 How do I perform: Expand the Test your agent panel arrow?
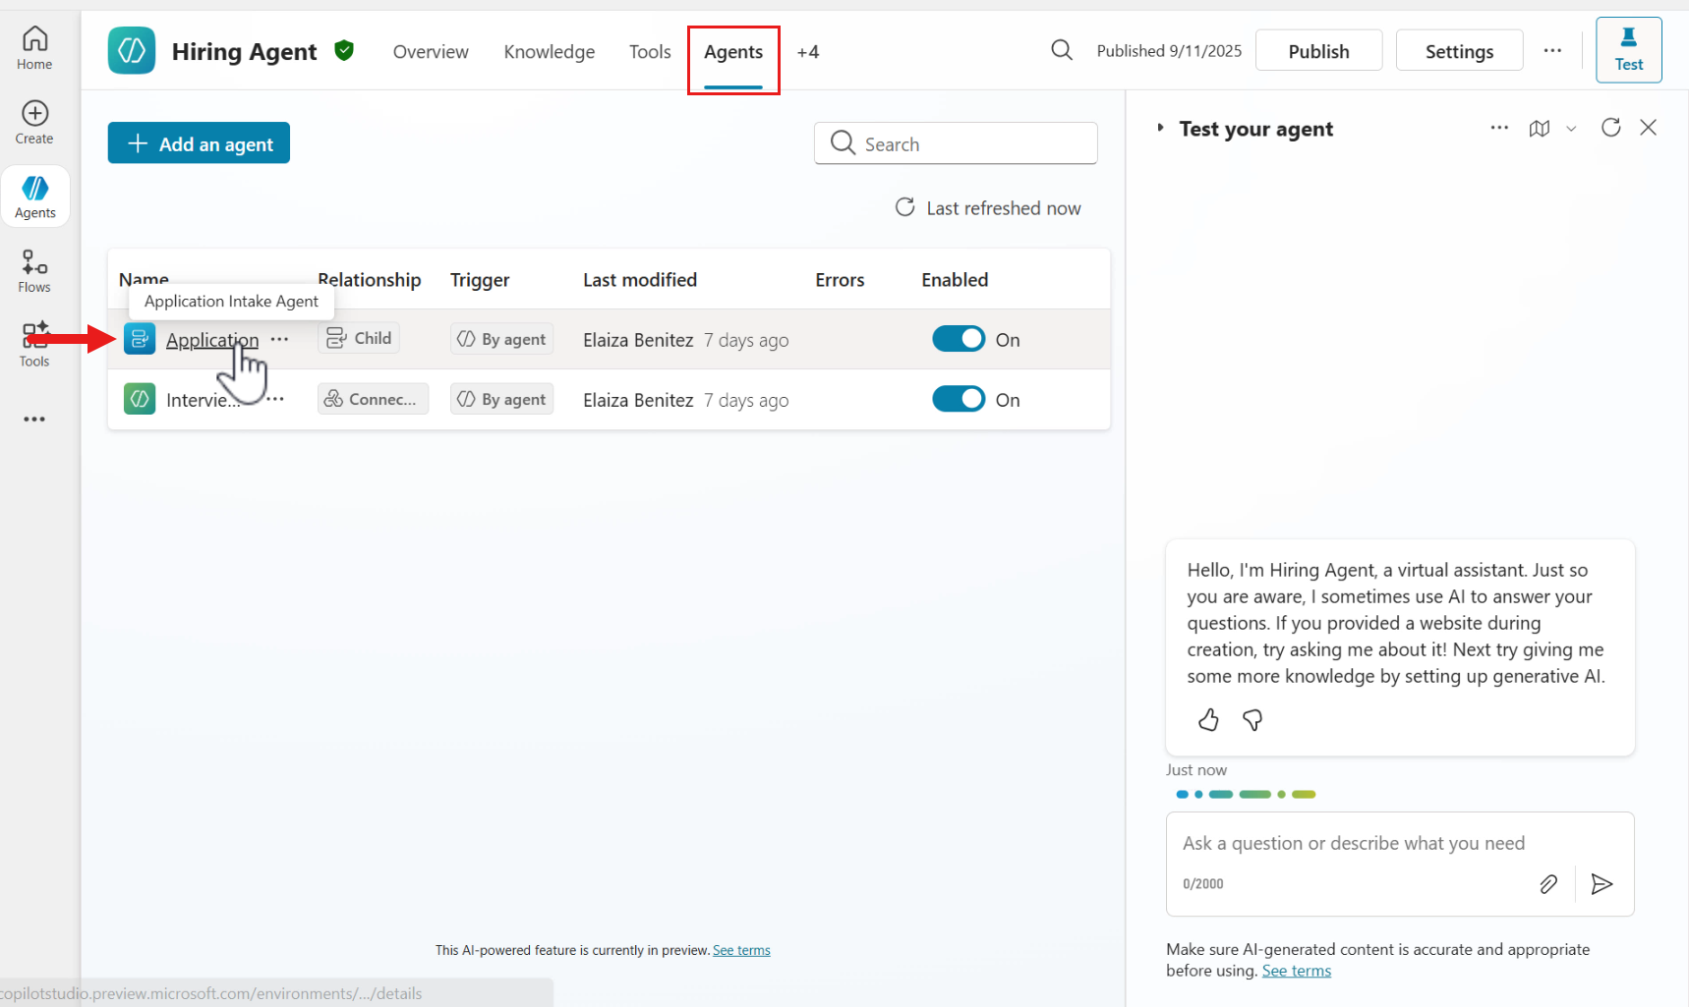[1160, 128]
